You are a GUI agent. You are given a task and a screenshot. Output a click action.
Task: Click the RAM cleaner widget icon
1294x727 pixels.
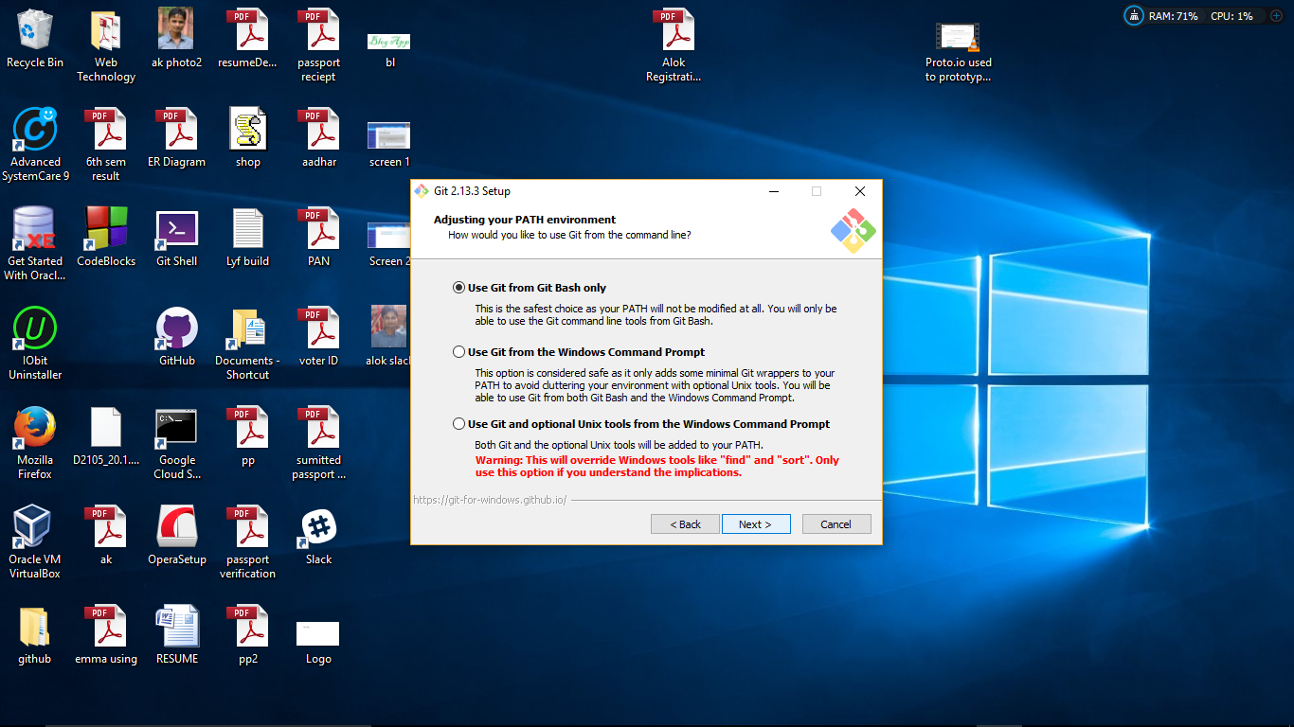point(1134,16)
